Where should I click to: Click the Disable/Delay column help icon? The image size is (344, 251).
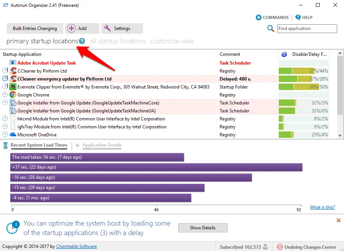click(284, 54)
